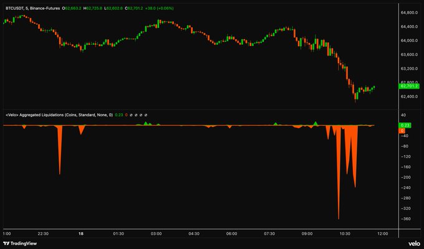
Task: Click the 63,200.0 price axis label
Action: pyautogui.click(x=409, y=69)
